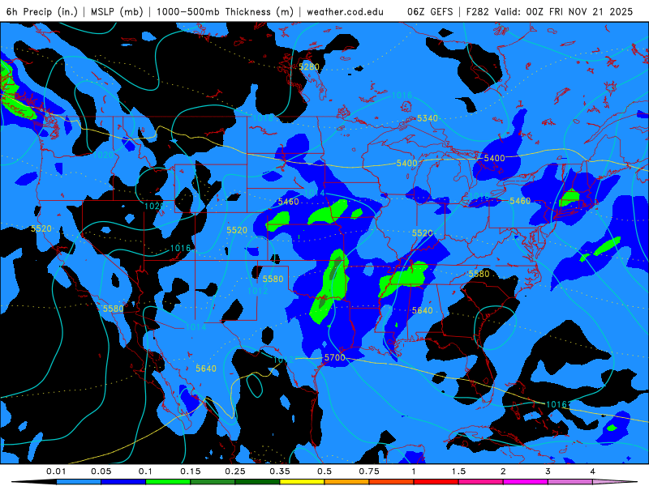Click the weather.cod.edu header text
This screenshot has width=649, height=486.
click(345, 11)
